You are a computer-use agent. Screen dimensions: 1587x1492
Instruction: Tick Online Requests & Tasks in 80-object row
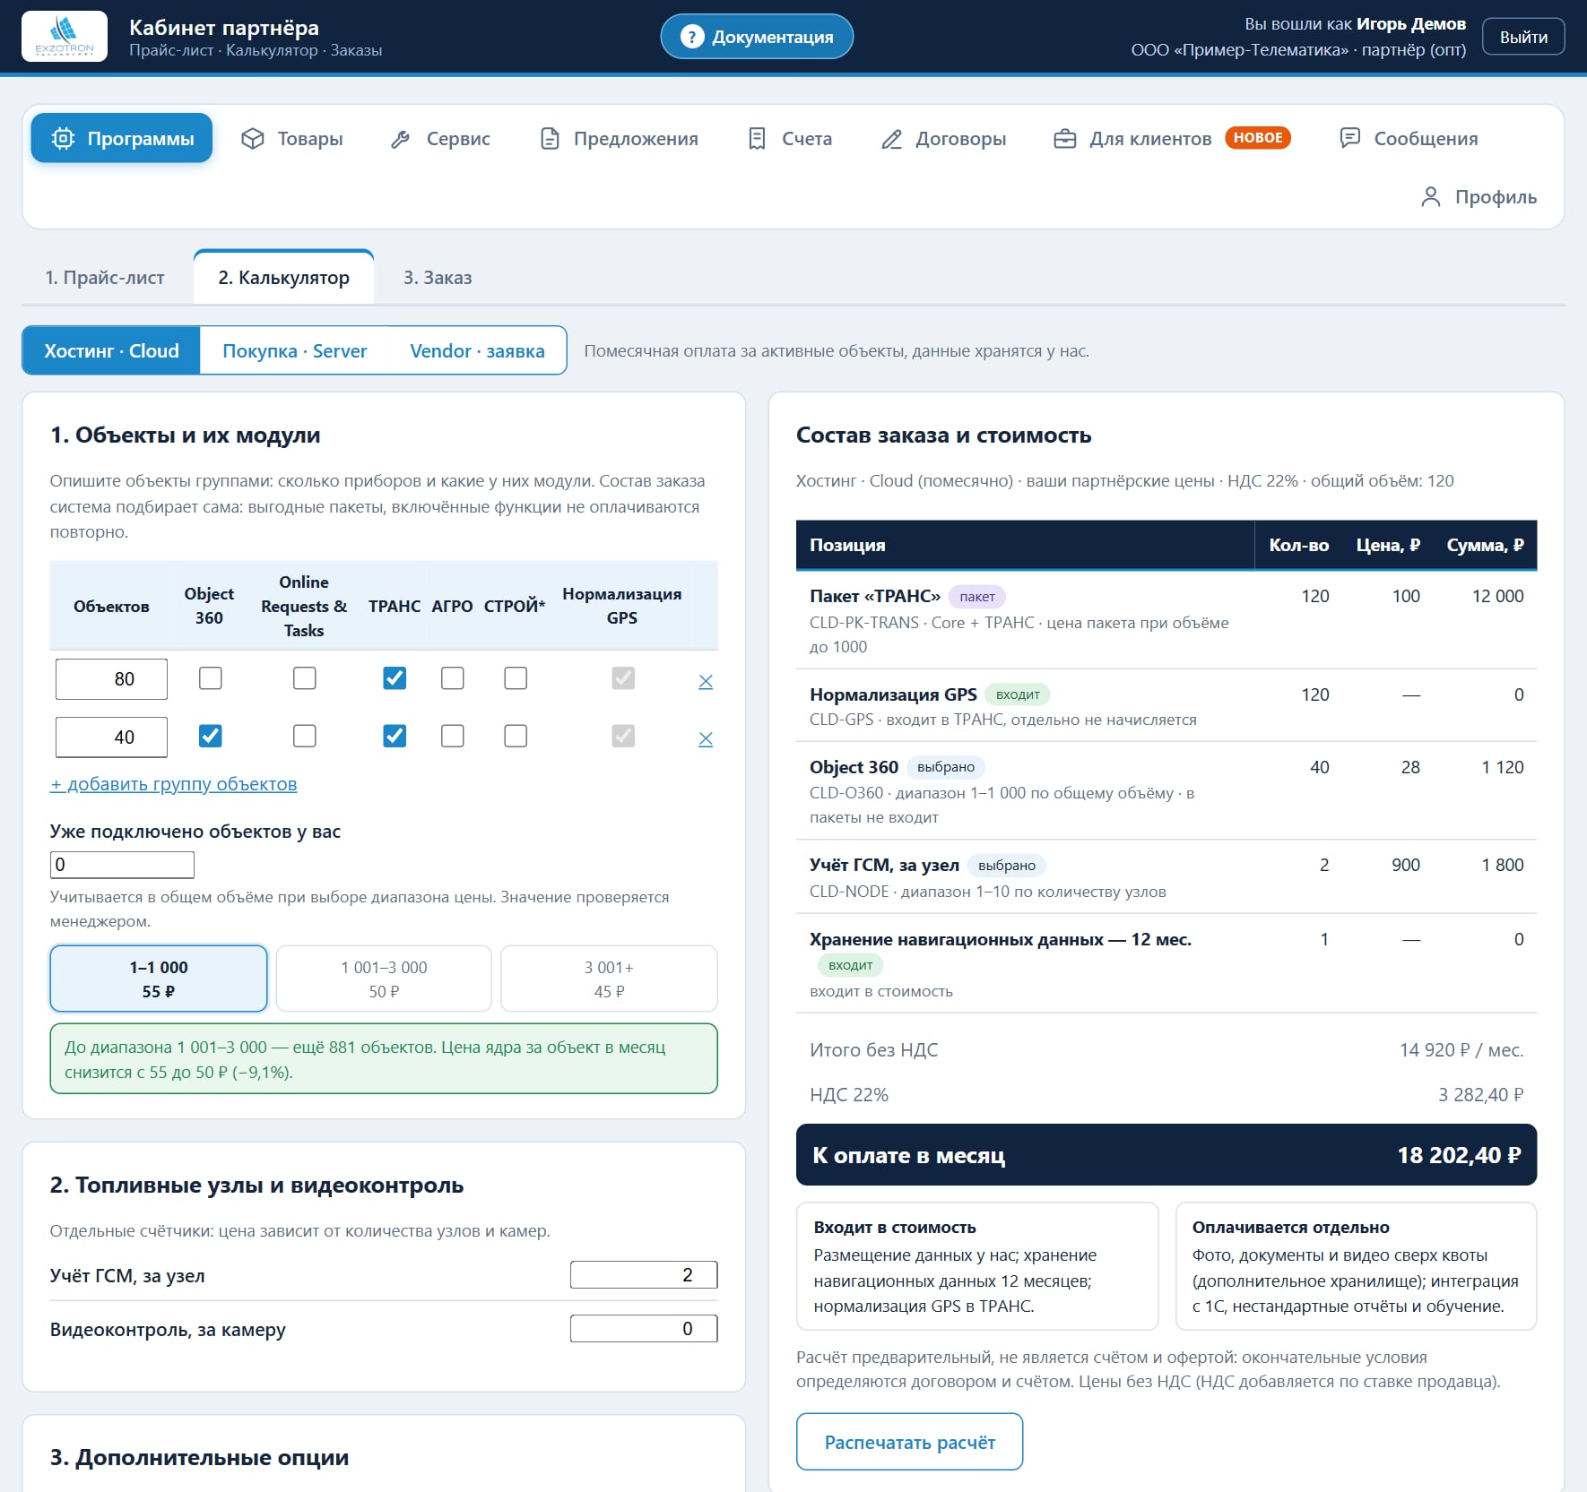304,678
